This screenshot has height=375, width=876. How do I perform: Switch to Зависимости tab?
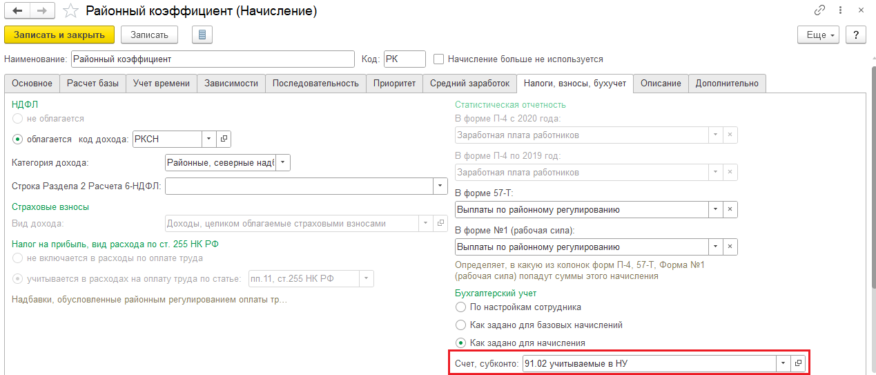click(x=231, y=83)
